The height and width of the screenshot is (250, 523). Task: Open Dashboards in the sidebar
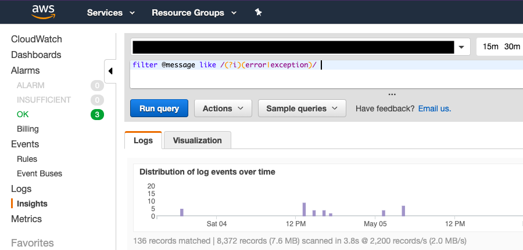(x=36, y=55)
